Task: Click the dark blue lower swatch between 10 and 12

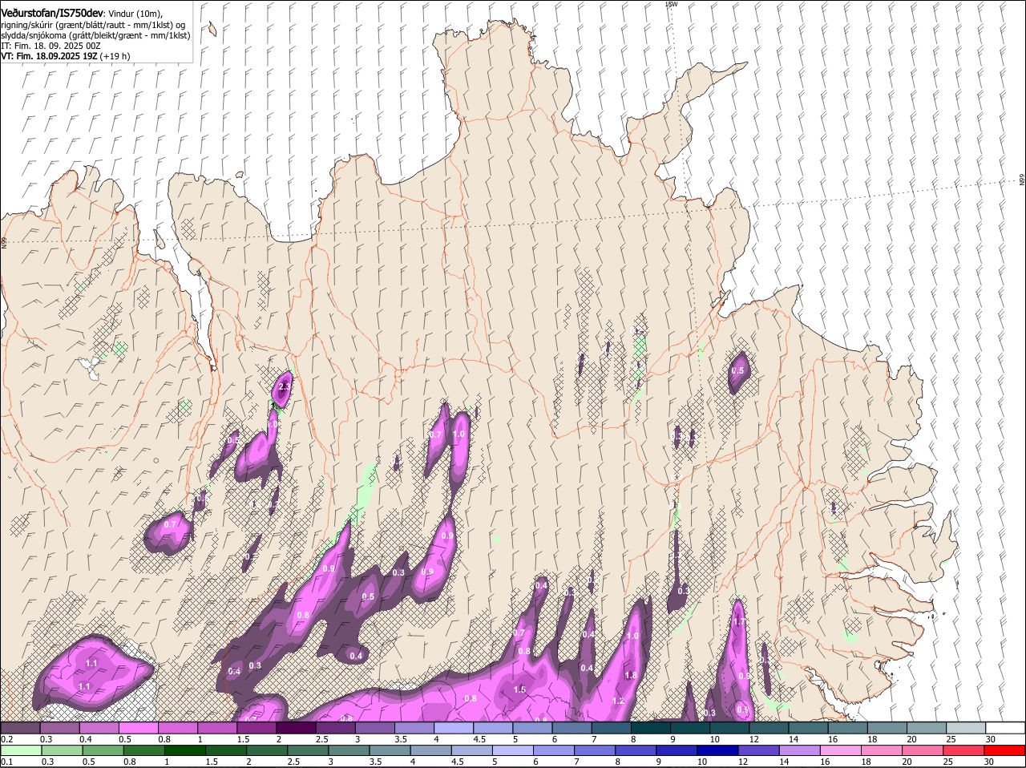Action: click(x=717, y=750)
